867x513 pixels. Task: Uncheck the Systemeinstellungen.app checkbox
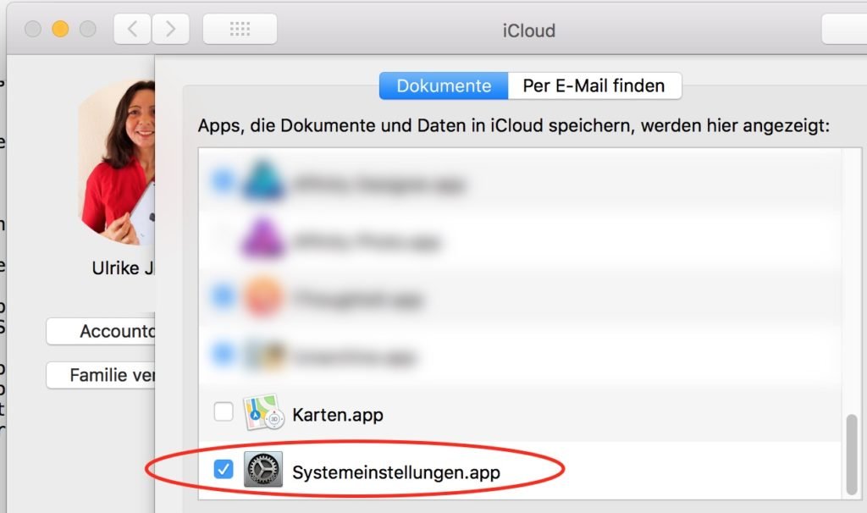coord(224,469)
